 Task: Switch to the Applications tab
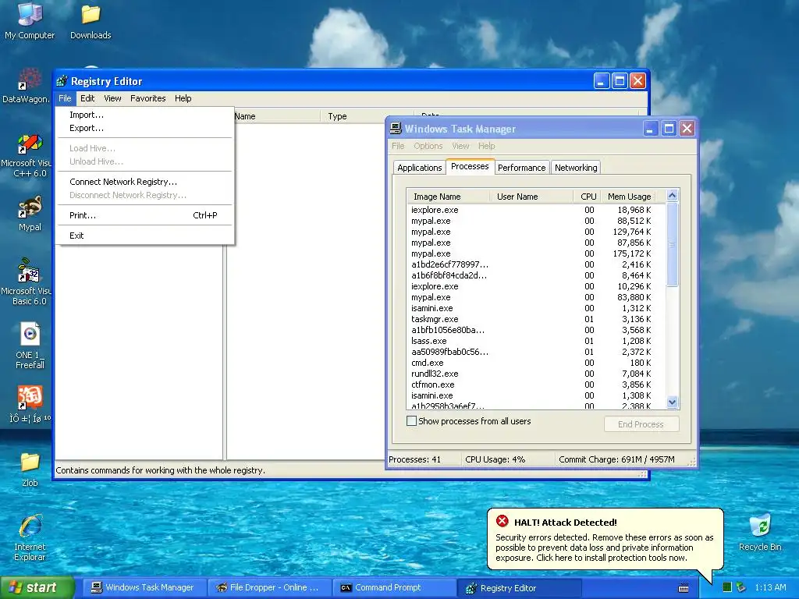[x=419, y=168]
